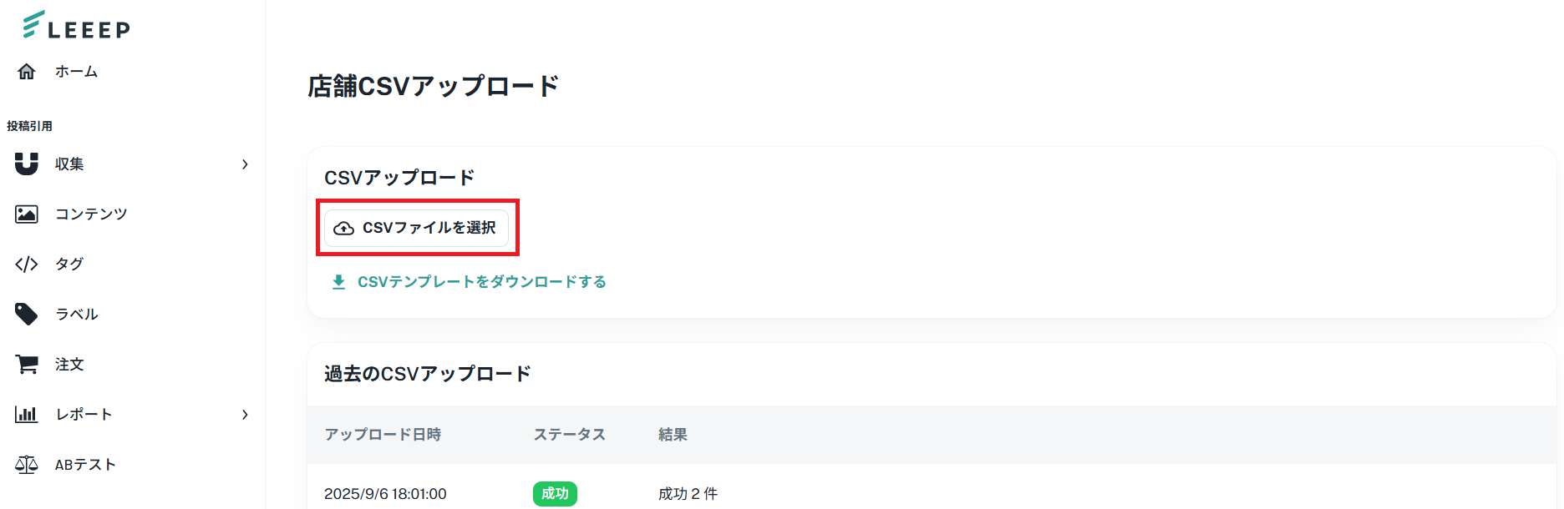Click the price tag icon beside ラベル
This screenshot has height=509, width=1564.
[x=27, y=314]
